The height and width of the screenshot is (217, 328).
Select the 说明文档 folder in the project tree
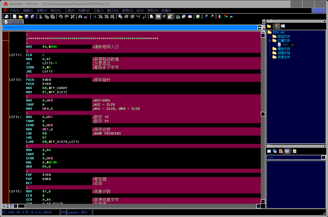coord(284,53)
